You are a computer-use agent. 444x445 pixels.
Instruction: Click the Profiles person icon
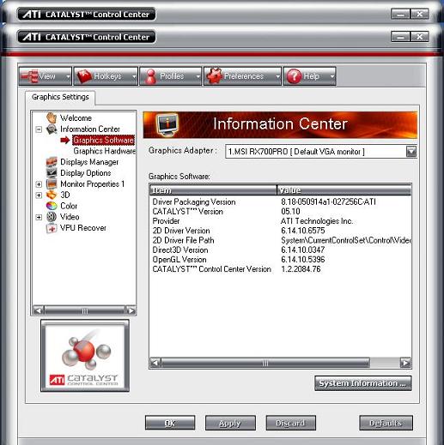point(150,76)
